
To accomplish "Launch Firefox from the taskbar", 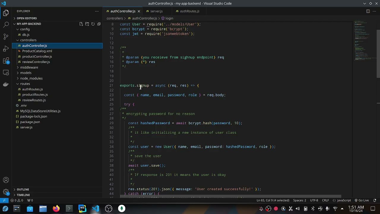I will (56, 209).
